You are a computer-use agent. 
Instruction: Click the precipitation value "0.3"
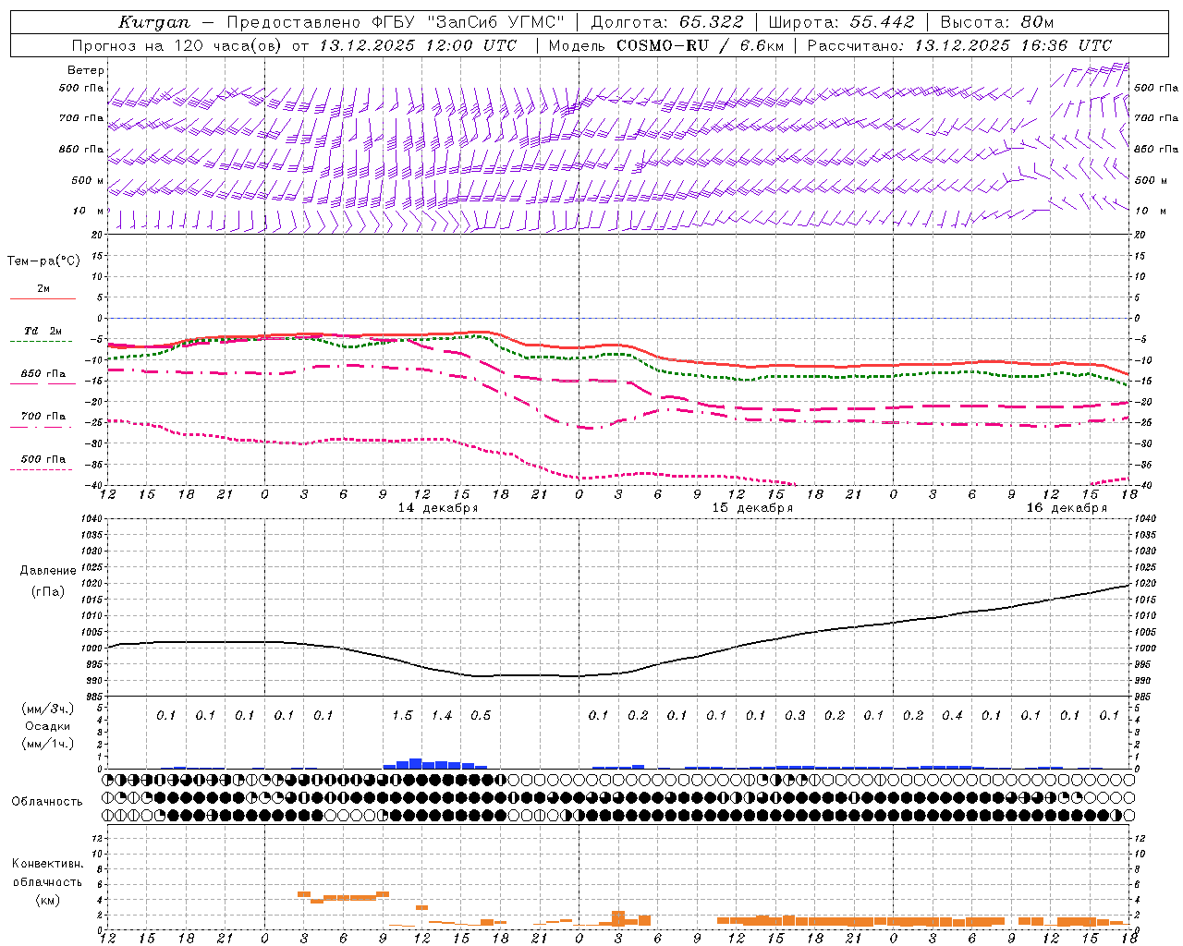click(795, 716)
